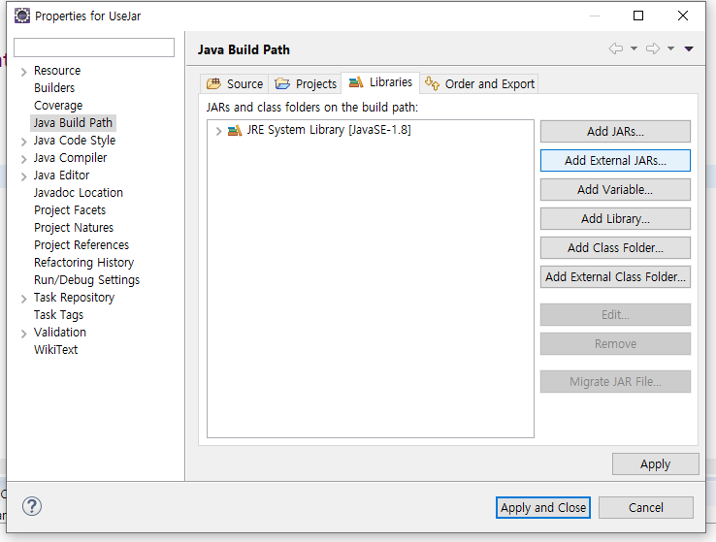Select the Libraries tab
716x542 pixels.
pos(380,82)
